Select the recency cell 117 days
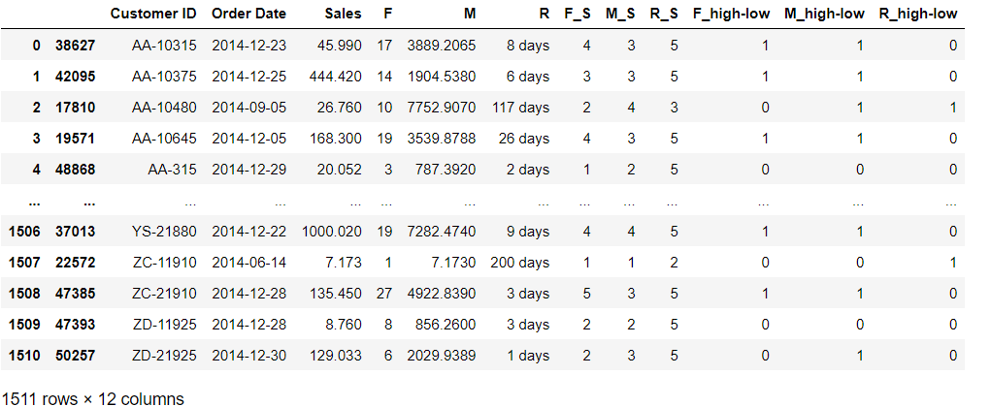Viewport: 991px width, 407px height. [520, 107]
